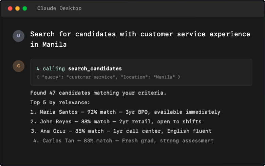This screenshot has width=265, height=166.
Task: Click the red close window button
Action: coord(10,8)
